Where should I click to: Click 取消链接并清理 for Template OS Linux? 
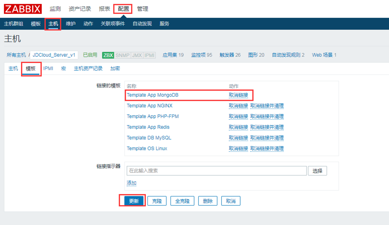(x=267, y=148)
